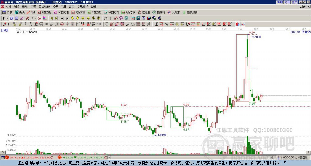Click the zigzag wave line tool
311x166 pixels.
pyautogui.click(x=133, y=24)
